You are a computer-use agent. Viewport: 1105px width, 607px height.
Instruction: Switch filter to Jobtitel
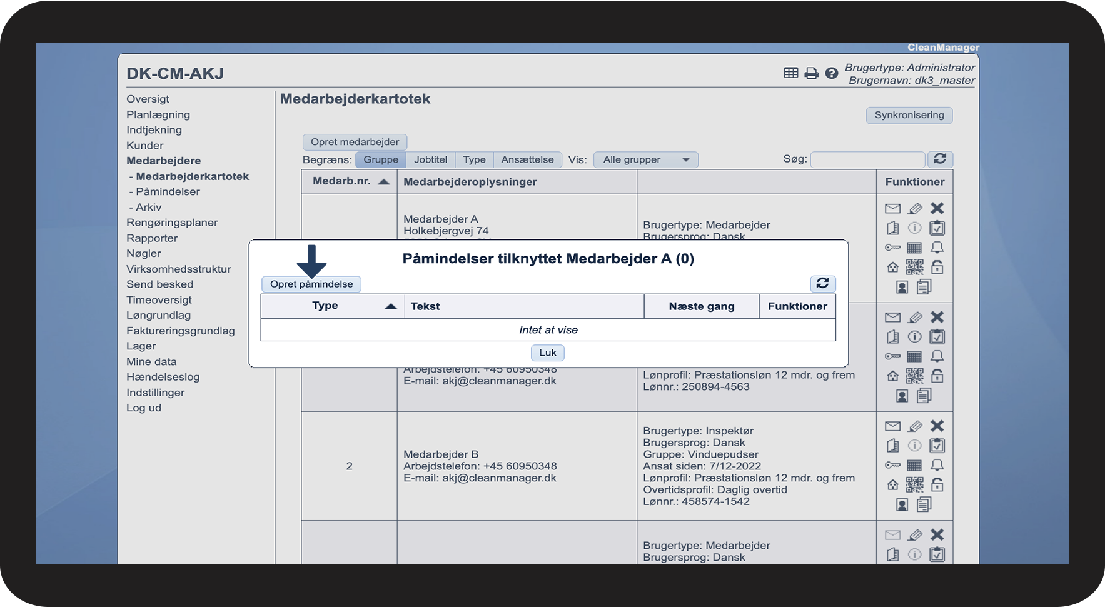(x=430, y=160)
